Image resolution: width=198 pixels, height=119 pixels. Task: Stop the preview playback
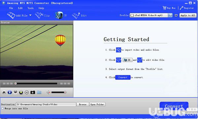(x=21, y=92)
